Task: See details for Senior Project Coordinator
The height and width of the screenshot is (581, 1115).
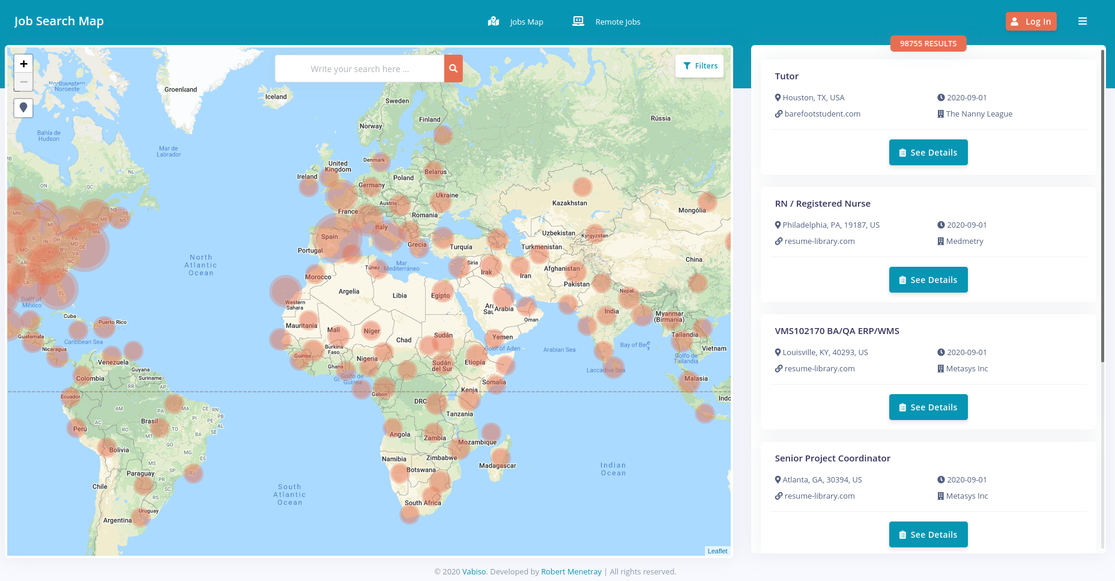Action: pos(928,535)
